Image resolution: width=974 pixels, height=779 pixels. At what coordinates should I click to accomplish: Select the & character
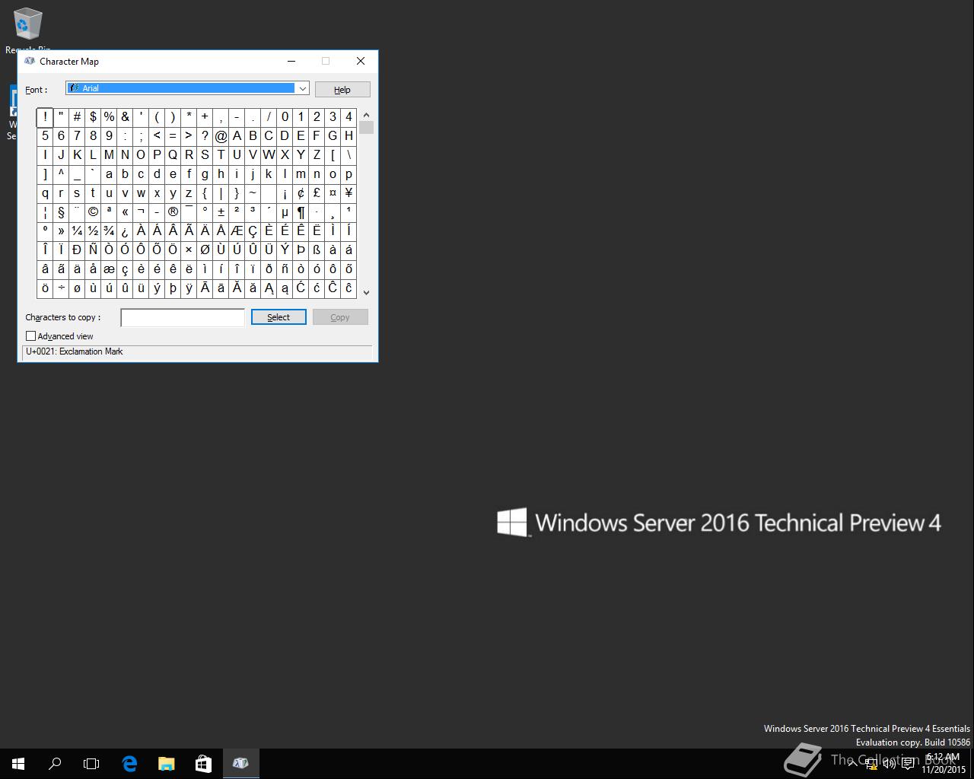click(125, 116)
